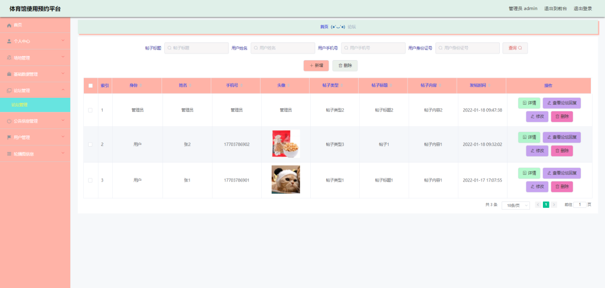Viewport: 605px width, 288px height.
Task: Click the 帖子类型3 cell
Action: tap(335, 144)
